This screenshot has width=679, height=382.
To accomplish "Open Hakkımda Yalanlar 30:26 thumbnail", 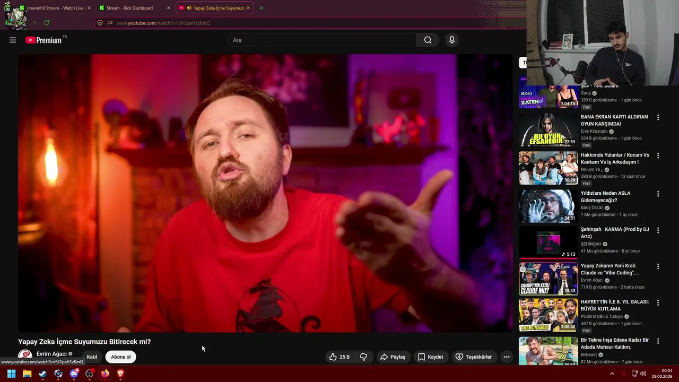I will [x=549, y=168].
